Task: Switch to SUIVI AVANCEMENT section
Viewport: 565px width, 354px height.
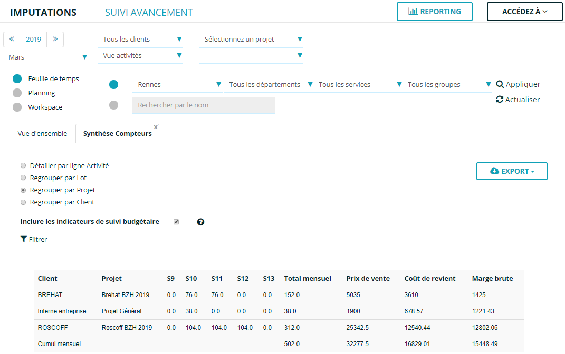Action: [x=149, y=12]
